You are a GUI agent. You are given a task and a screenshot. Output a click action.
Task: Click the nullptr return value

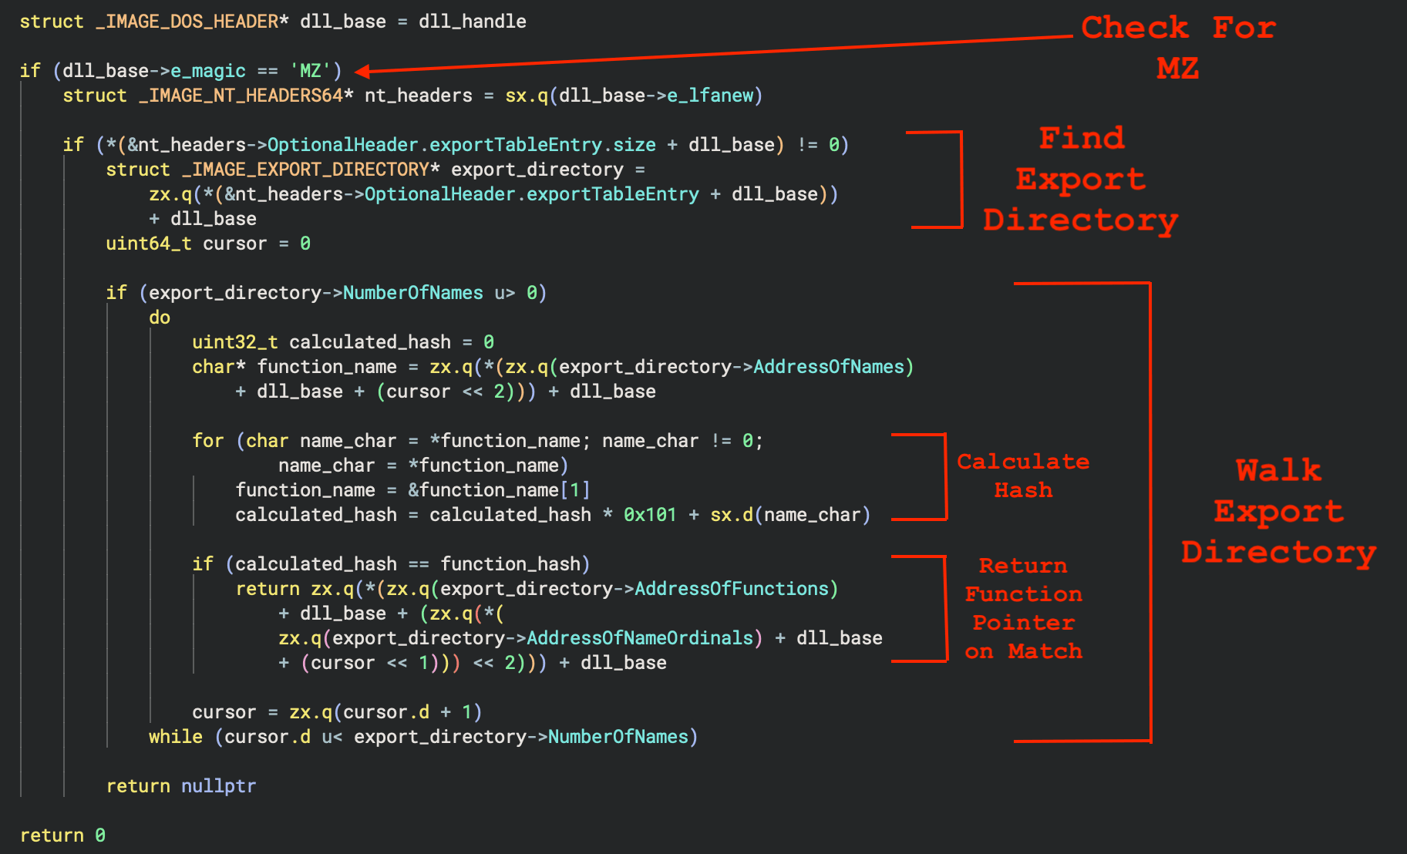218,786
